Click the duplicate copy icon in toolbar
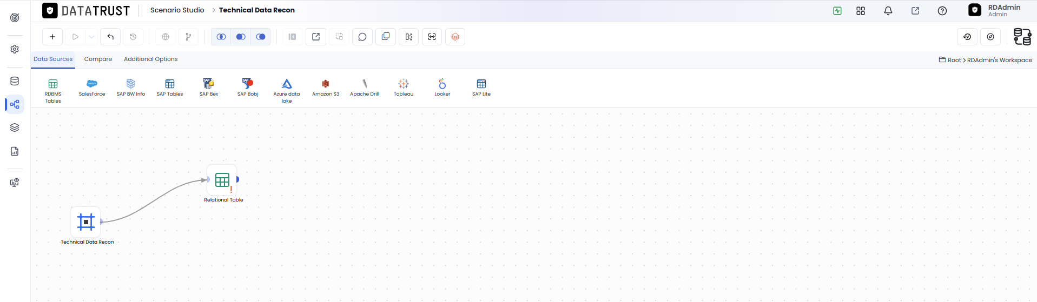The height and width of the screenshot is (302, 1037). click(x=386, y=37)
